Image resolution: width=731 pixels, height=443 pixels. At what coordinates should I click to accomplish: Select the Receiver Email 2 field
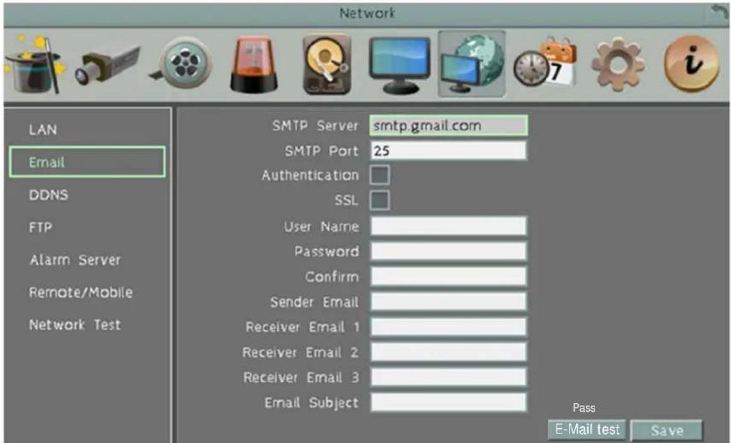[448, 352]
